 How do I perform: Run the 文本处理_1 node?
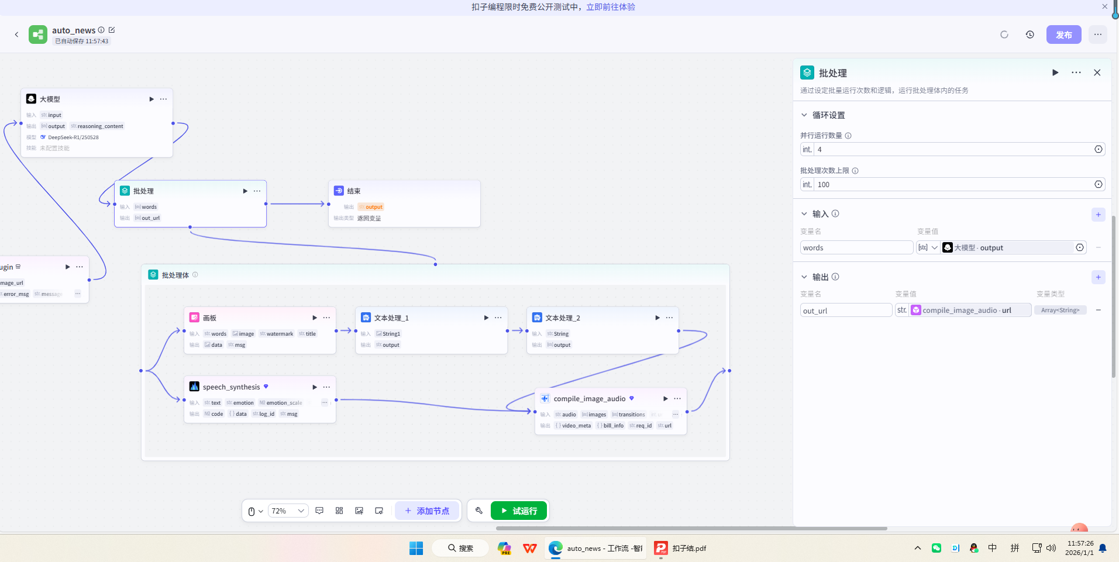tap(486, 318)
